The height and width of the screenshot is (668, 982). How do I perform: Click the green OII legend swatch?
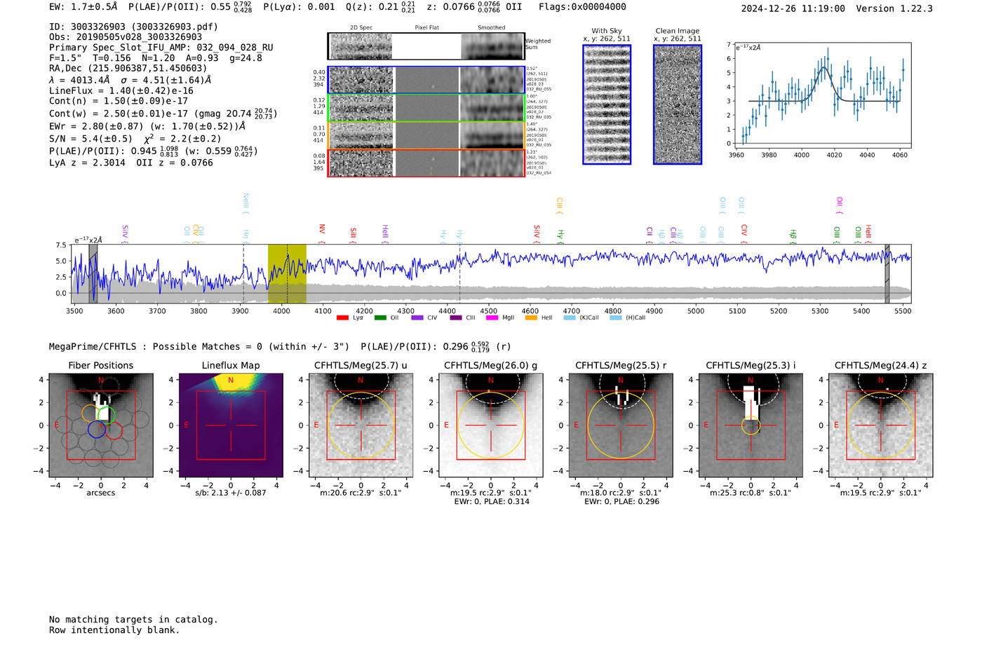(x=380, y=318)
